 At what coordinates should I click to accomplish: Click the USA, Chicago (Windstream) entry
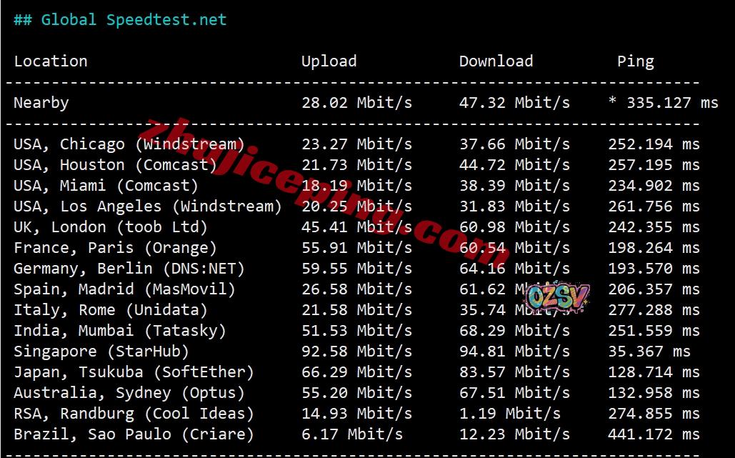coord(129,144)
